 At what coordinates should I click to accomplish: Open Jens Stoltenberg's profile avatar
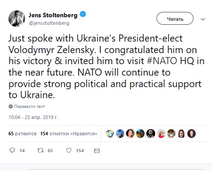(x=17, y=19)
